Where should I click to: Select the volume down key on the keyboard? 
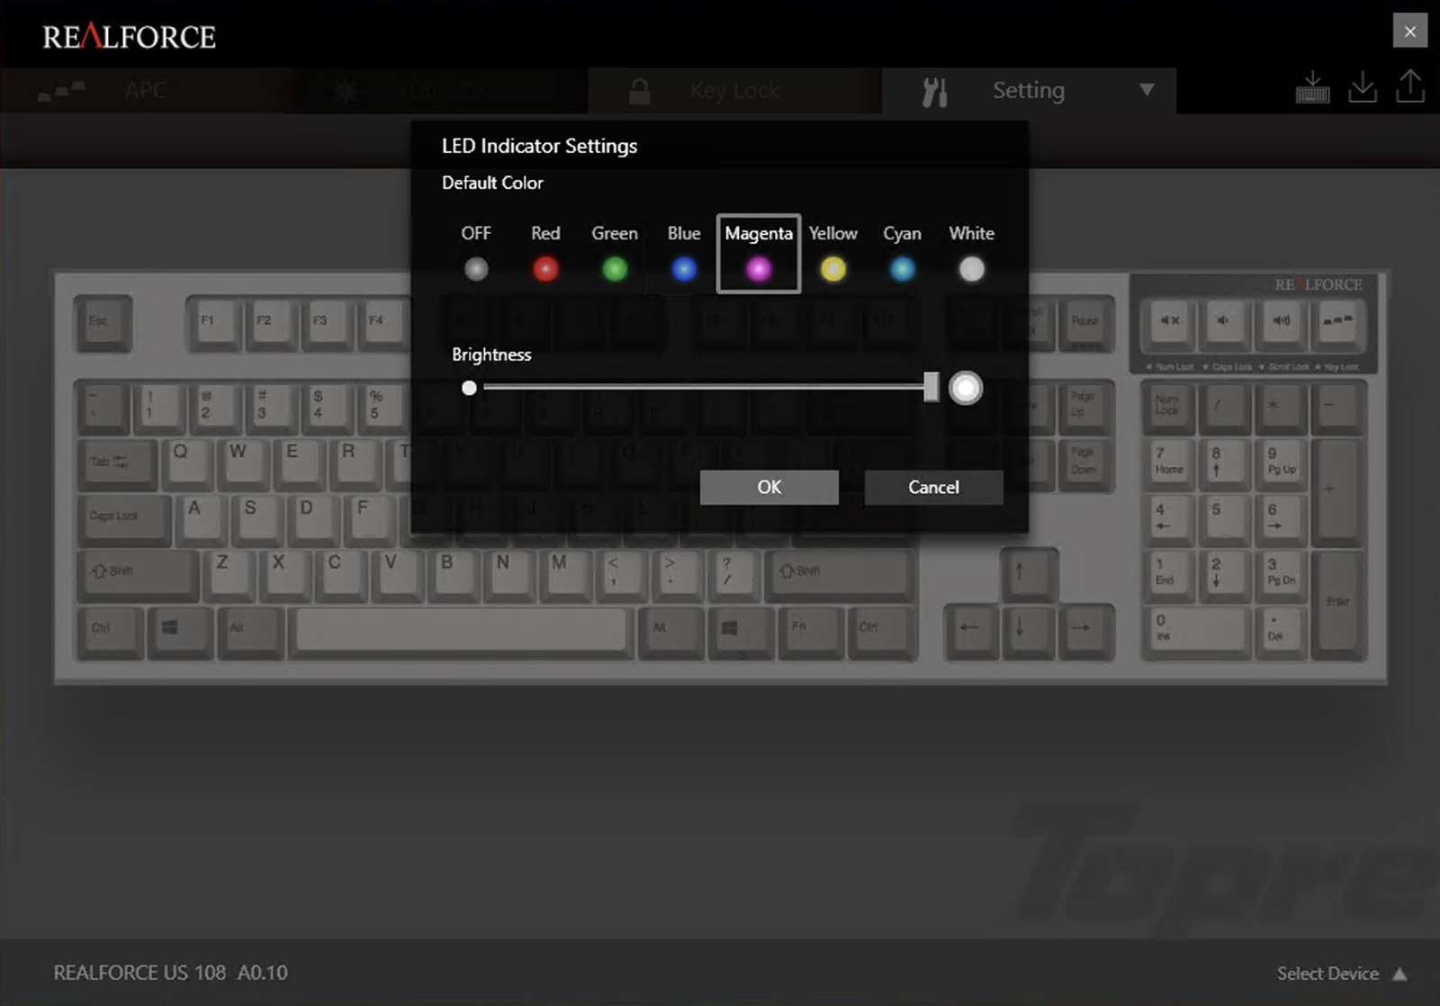click(x=1224, y=323)
